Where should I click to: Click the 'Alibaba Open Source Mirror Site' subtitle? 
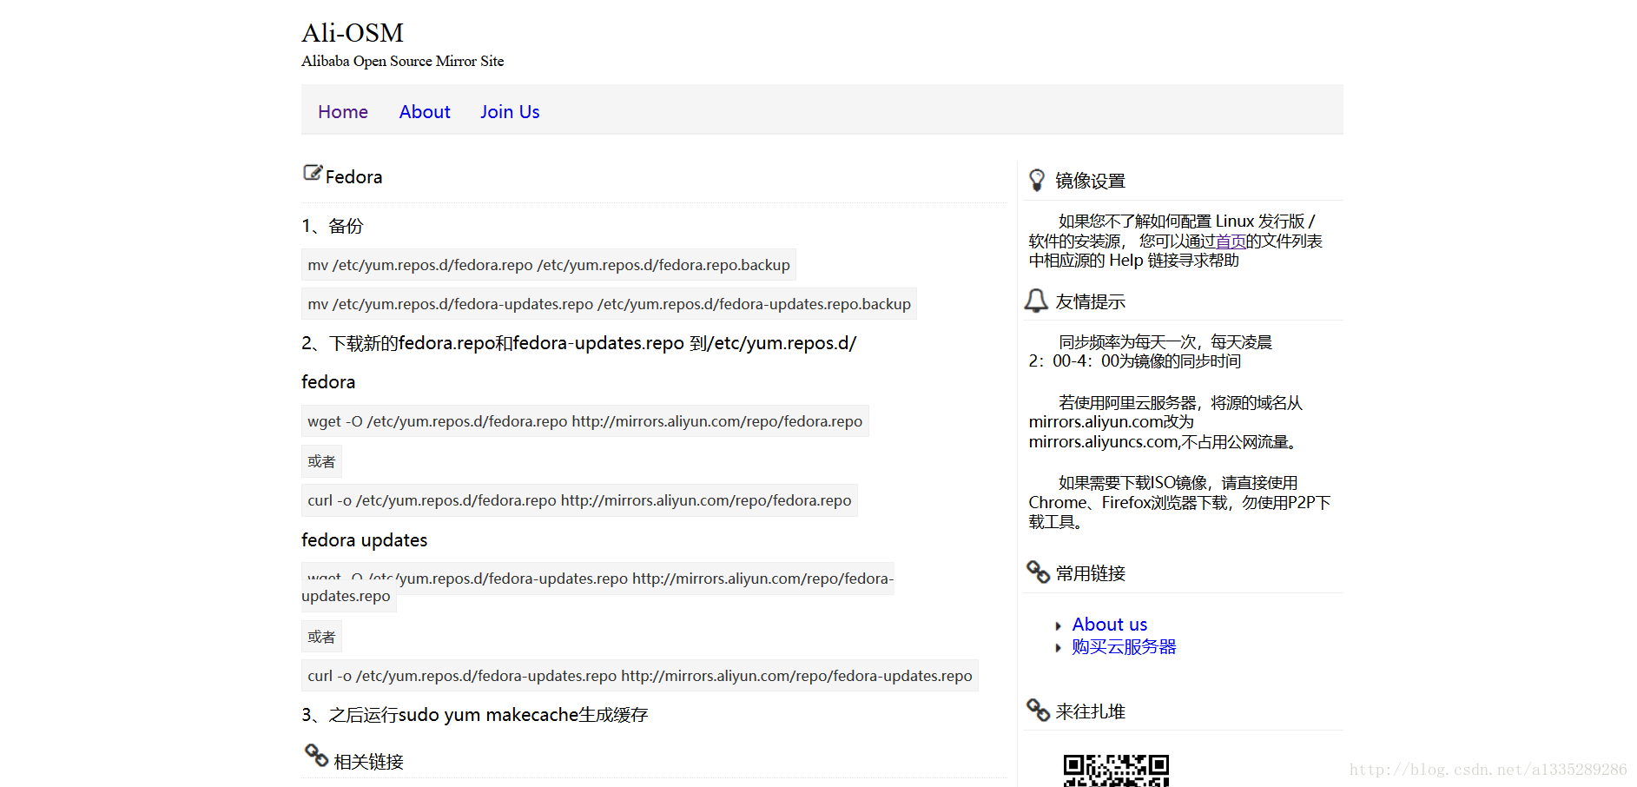click(x=402, y=61)
